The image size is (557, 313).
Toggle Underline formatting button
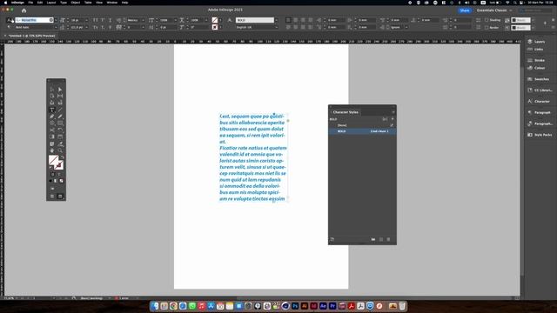[x=111, y=20]
